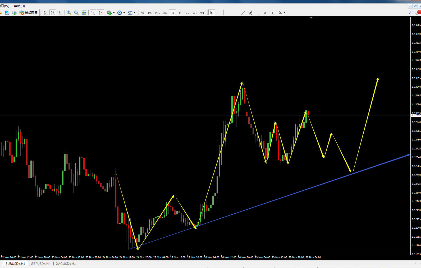Toggle chart shift from right edge

click(x=100, y=13)
